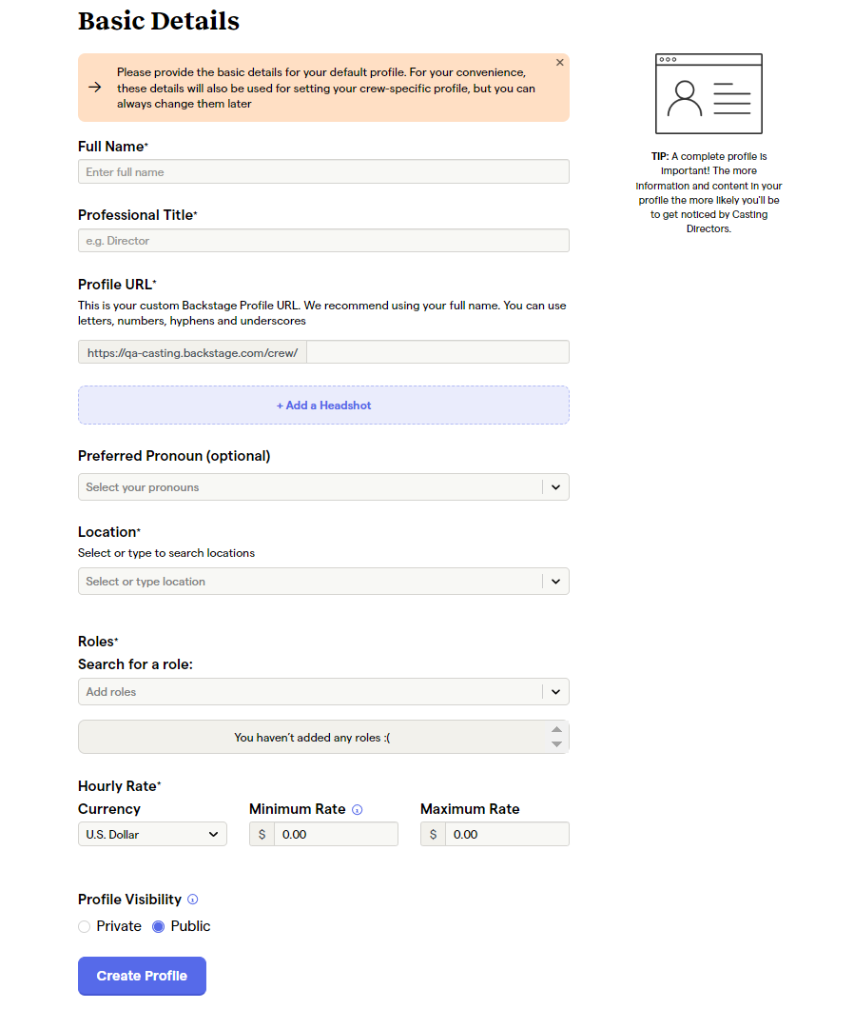Click the profile card illustration icon

coord(708,94)
